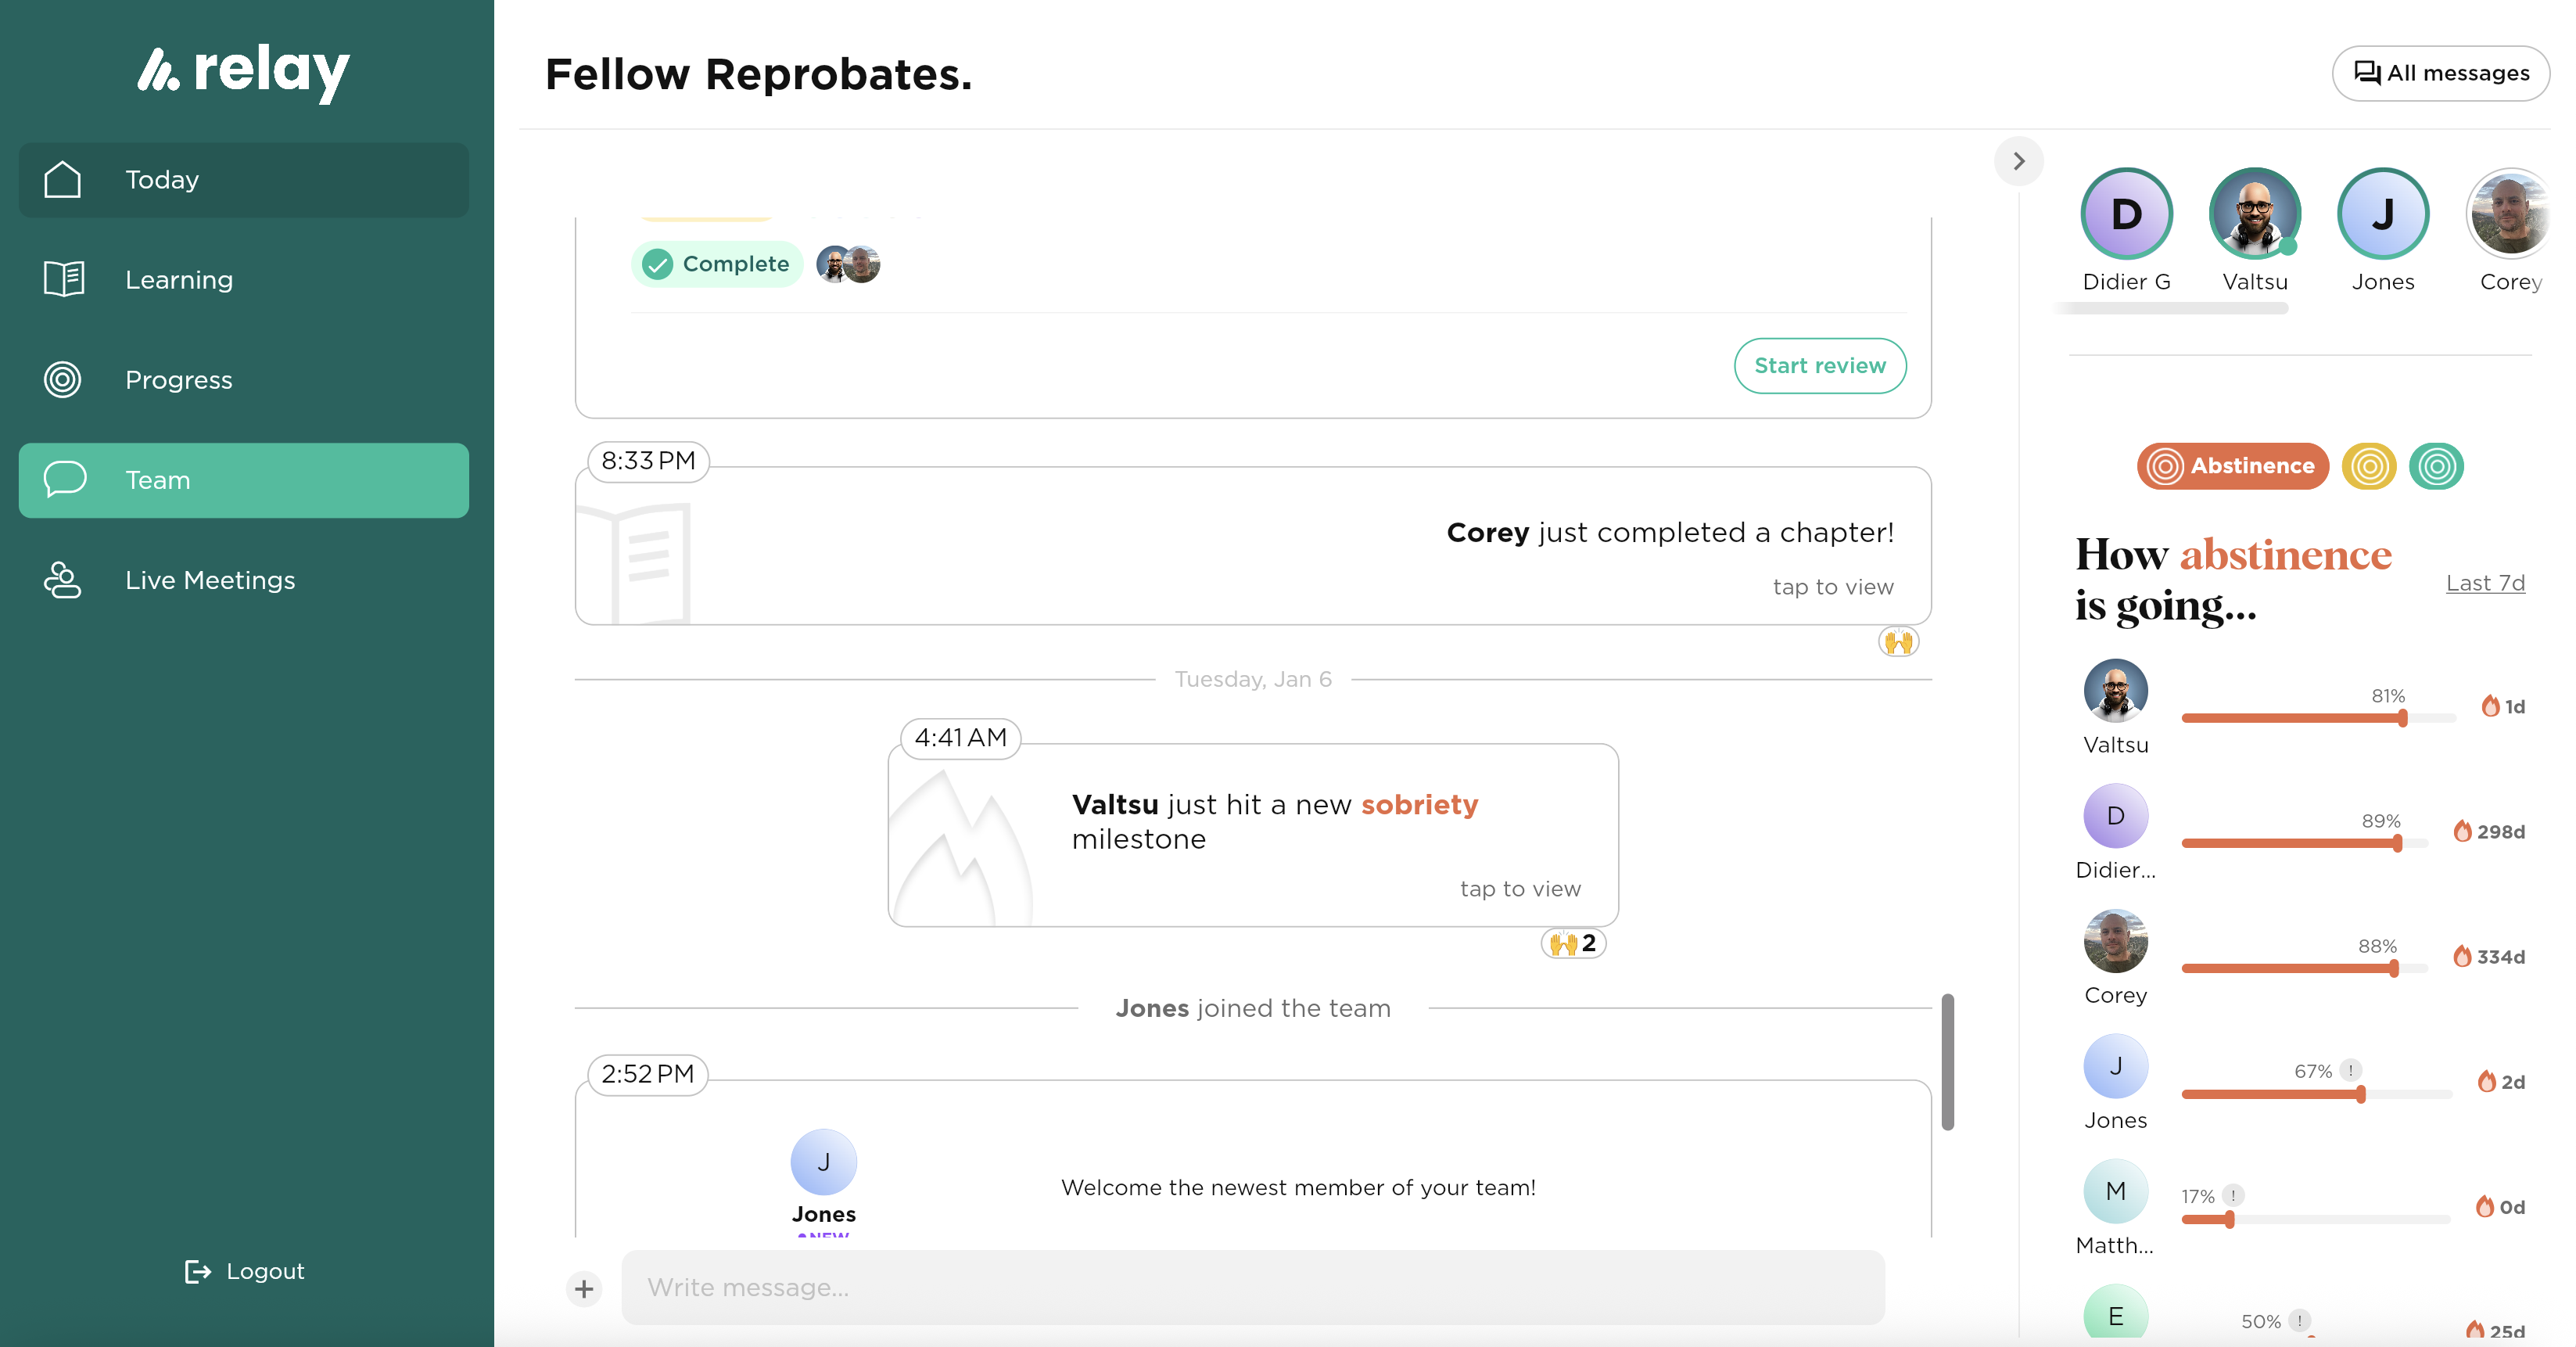Toggle the reaction count on Valtsu's milestone
The height and width of the screenshot is (1347, 2576).
1572,942
